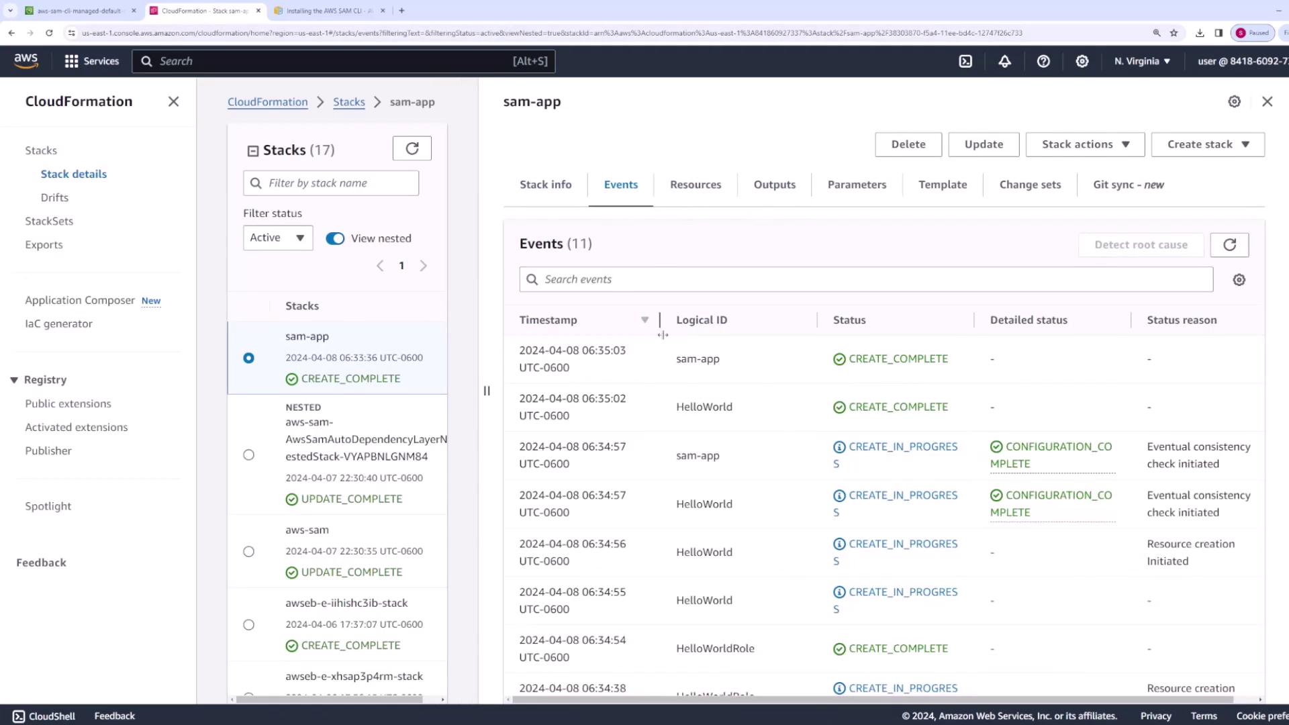Open Events table preferences gear
The height and width of the screenshot is (725, 1289).
pos(1239,280)
